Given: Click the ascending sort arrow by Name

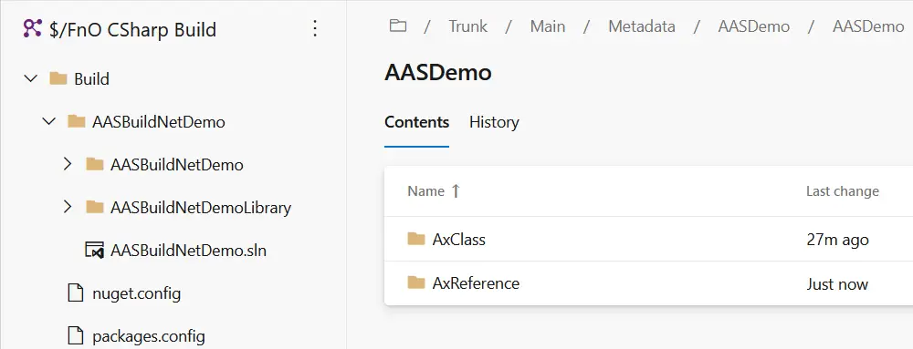Looking at the screenshot, I should [x=456, y=191].
